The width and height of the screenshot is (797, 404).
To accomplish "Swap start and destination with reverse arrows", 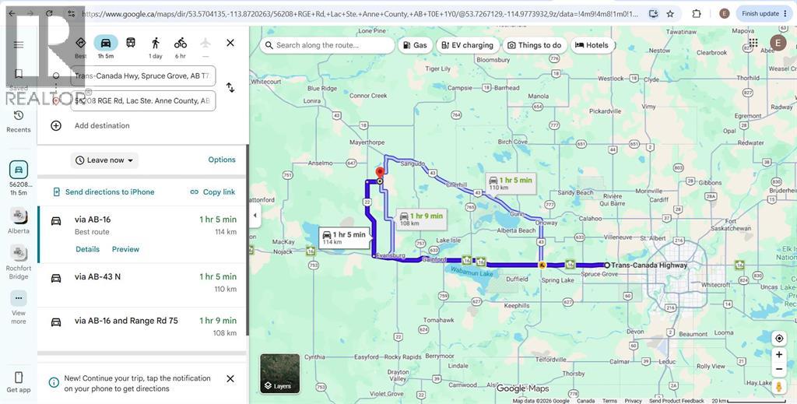I will click(230, 88).
